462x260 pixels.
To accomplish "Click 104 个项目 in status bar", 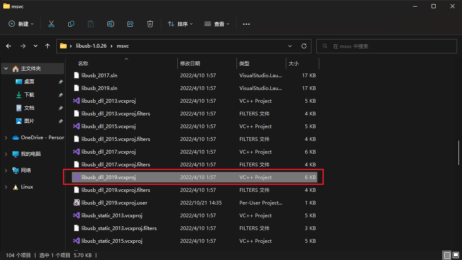I will pos(18,255).
